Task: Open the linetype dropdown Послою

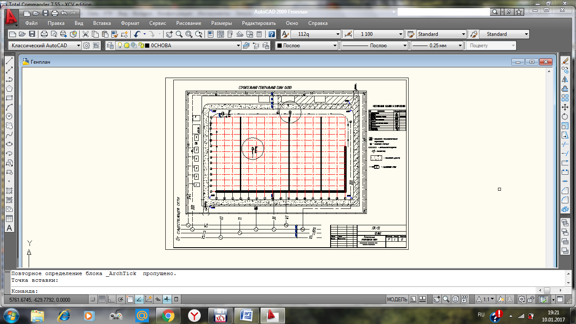Action: [x=374, y=46]
